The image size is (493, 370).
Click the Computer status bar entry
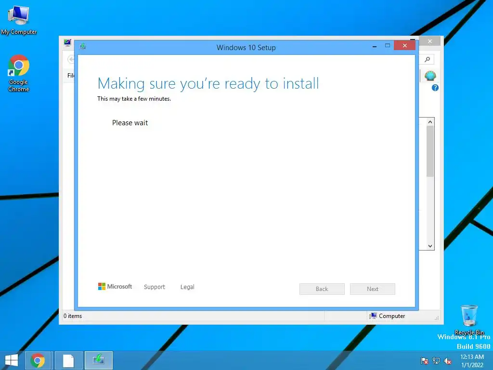(388, 316)
